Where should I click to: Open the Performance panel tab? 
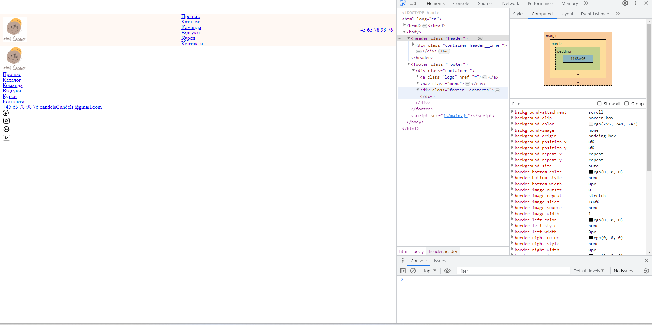coord(540,4)
